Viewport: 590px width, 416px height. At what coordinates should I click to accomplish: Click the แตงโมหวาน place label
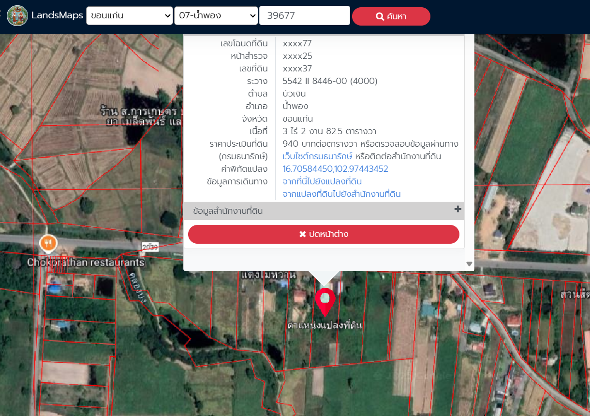pos(268,275)
